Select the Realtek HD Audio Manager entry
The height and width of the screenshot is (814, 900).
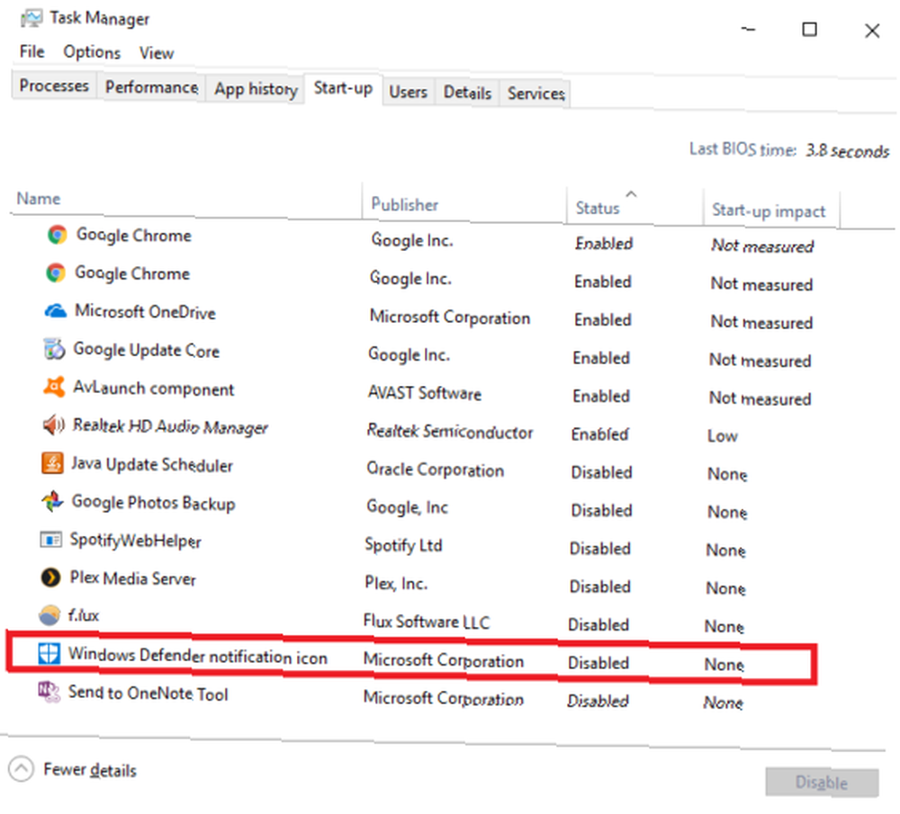click(x=170, y=426)
